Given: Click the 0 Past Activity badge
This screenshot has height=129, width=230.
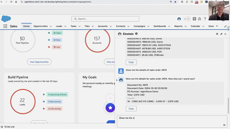Looking at the screenshot, I should coord(55,101).
